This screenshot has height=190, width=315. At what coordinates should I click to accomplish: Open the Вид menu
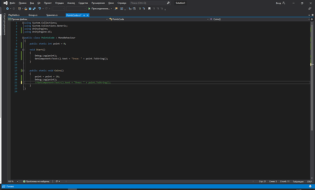coord(32,3)
